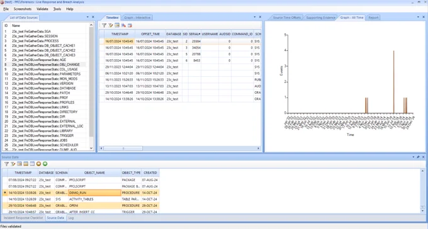Viewport: 428px width, 229px height.
Task: Select Timeline row timestamped 29/11/2023 12:44:04
Action: (x=180, y=67)
